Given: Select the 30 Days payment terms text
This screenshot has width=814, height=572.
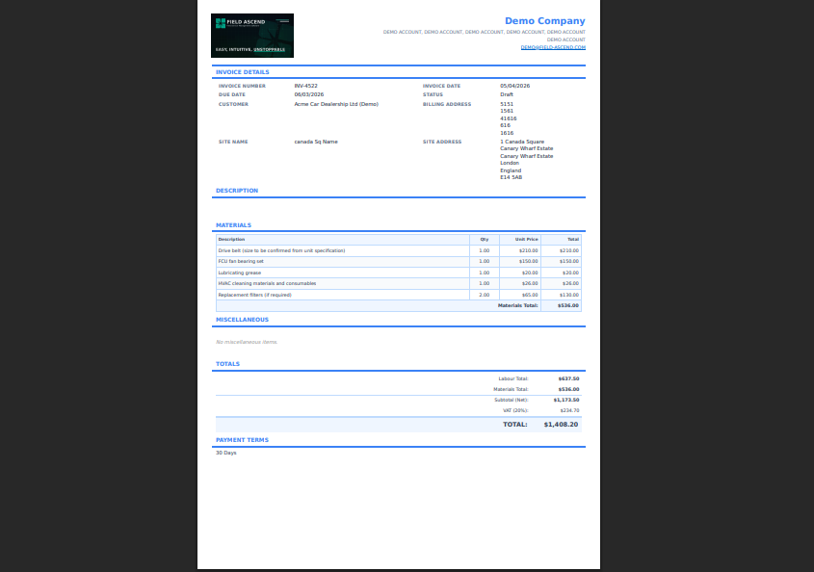Looking at the screenshot, I should (226, 454).
